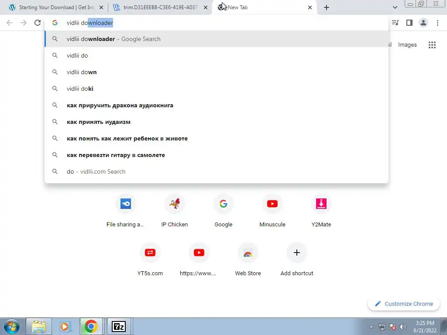Open the Images link

(x=407, y=45)
